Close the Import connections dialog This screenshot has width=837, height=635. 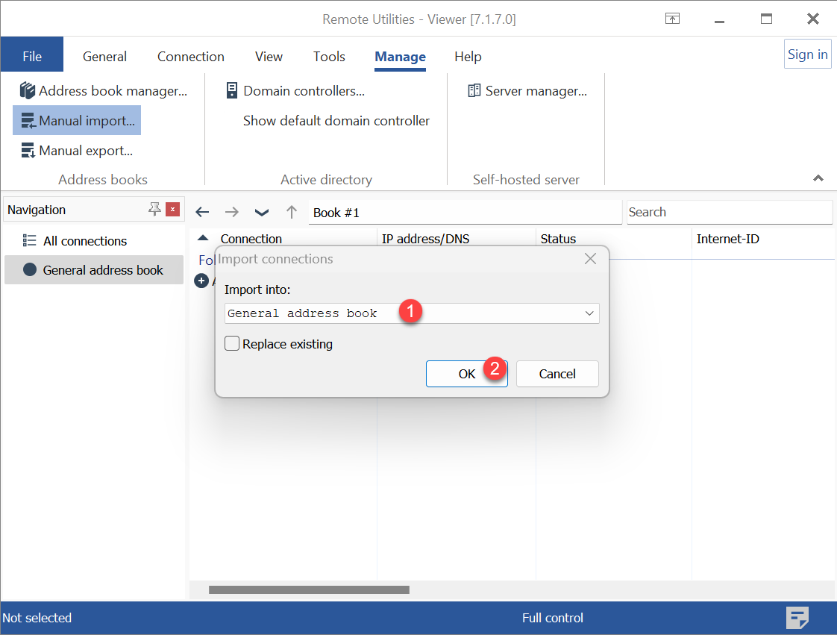(590, 259)
